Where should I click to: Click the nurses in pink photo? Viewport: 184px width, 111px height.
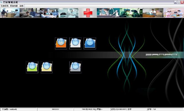173,13
